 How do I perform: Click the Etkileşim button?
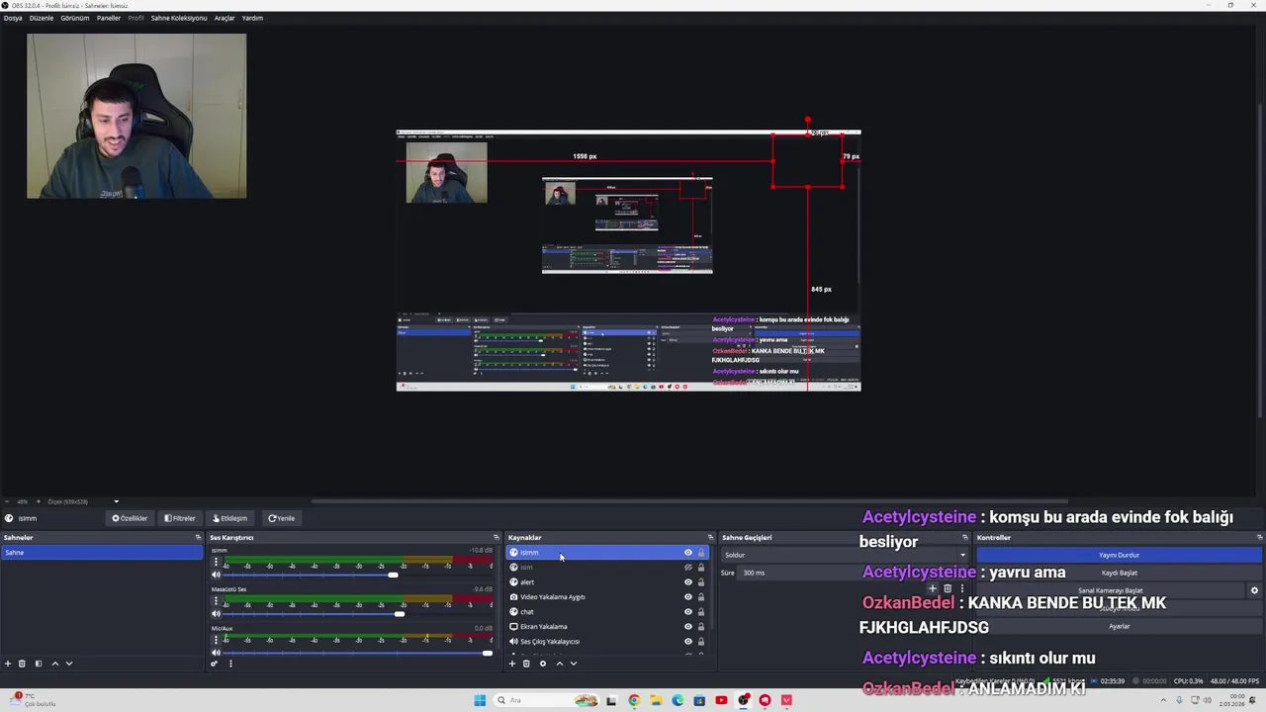[230, 518]
